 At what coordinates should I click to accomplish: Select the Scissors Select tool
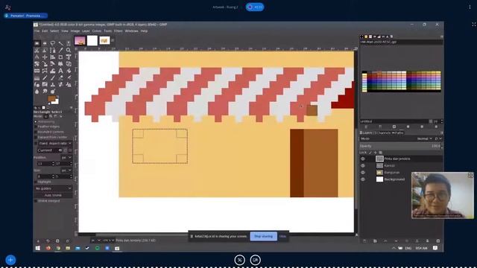click(x=37, y=50)
